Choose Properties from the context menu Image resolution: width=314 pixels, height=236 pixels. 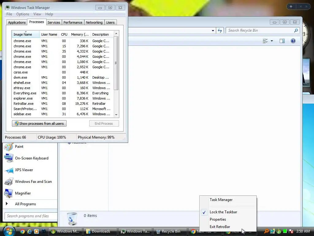pos(228,219)
